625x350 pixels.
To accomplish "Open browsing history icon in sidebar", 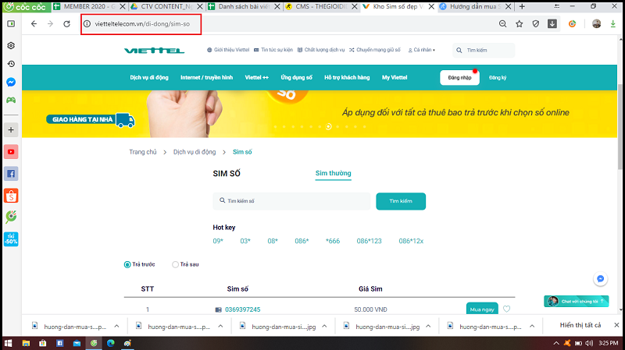I will [11, 64].
